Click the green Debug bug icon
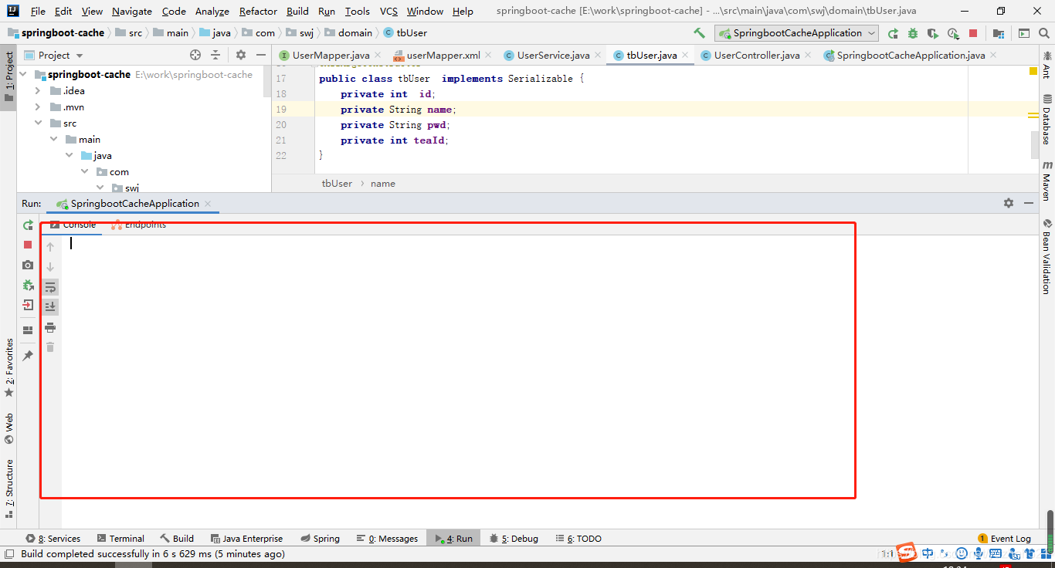 click(913, 33)
